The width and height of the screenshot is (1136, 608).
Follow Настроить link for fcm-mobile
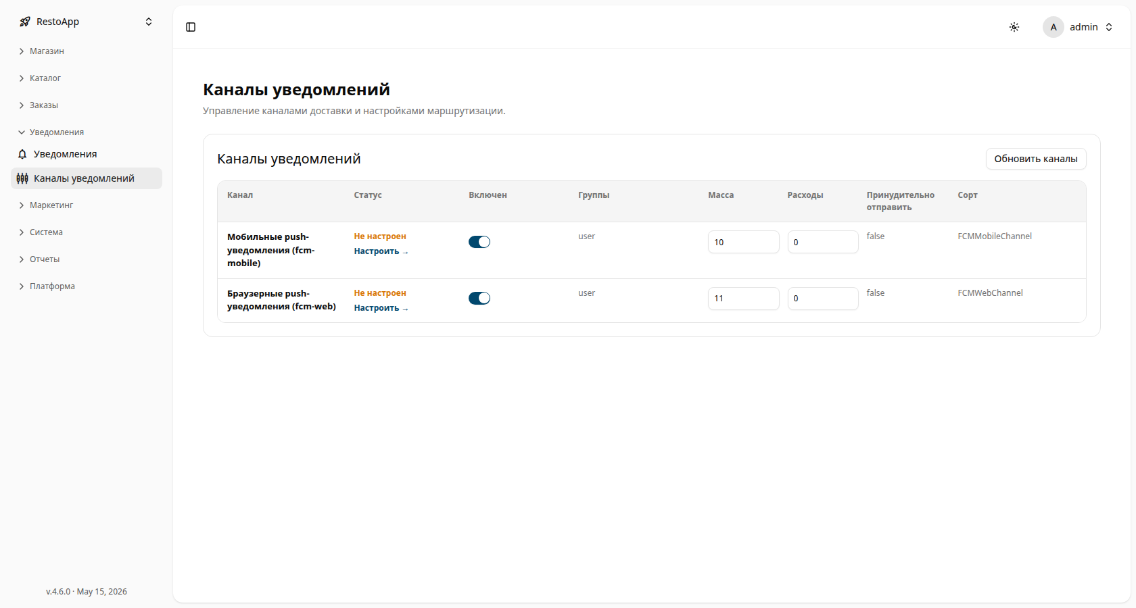(381, 251)
